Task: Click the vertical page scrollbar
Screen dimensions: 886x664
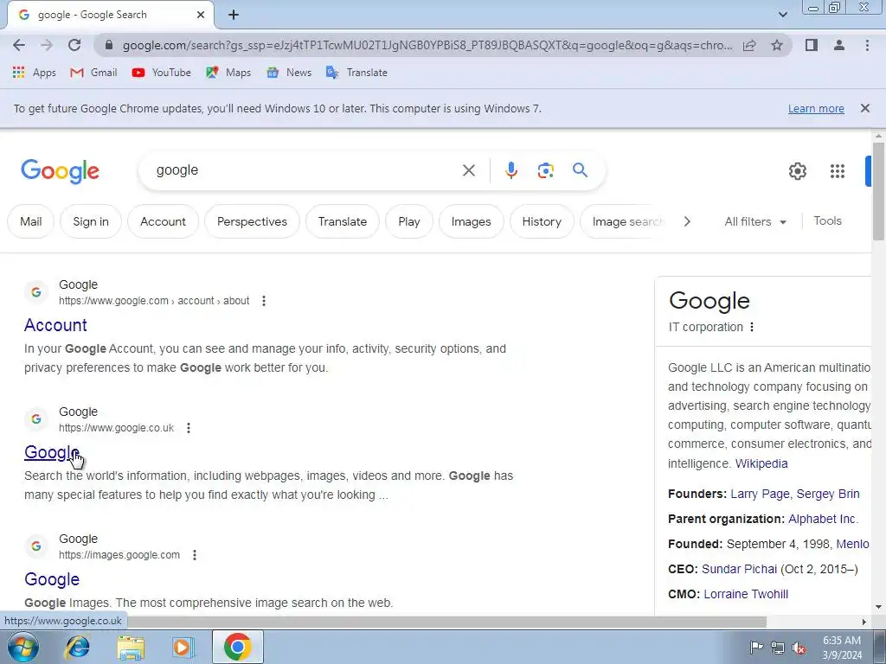Action: tap(879, 192)
